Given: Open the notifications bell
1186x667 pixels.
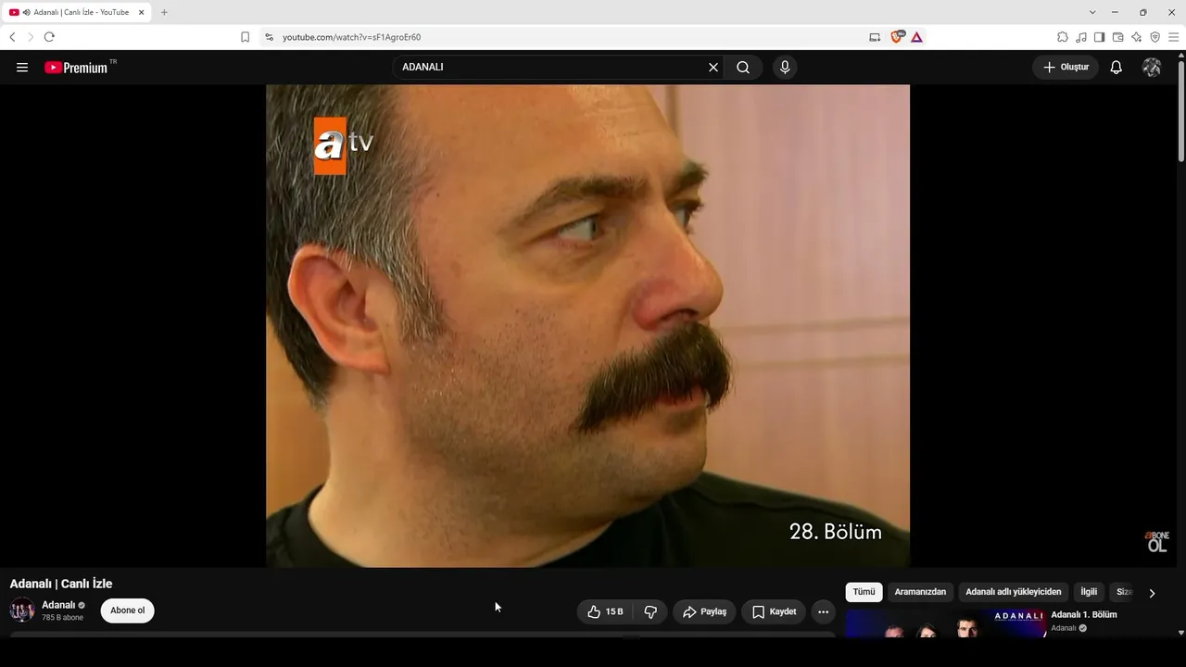Looking at the screenshot, I should point(1117,68).
